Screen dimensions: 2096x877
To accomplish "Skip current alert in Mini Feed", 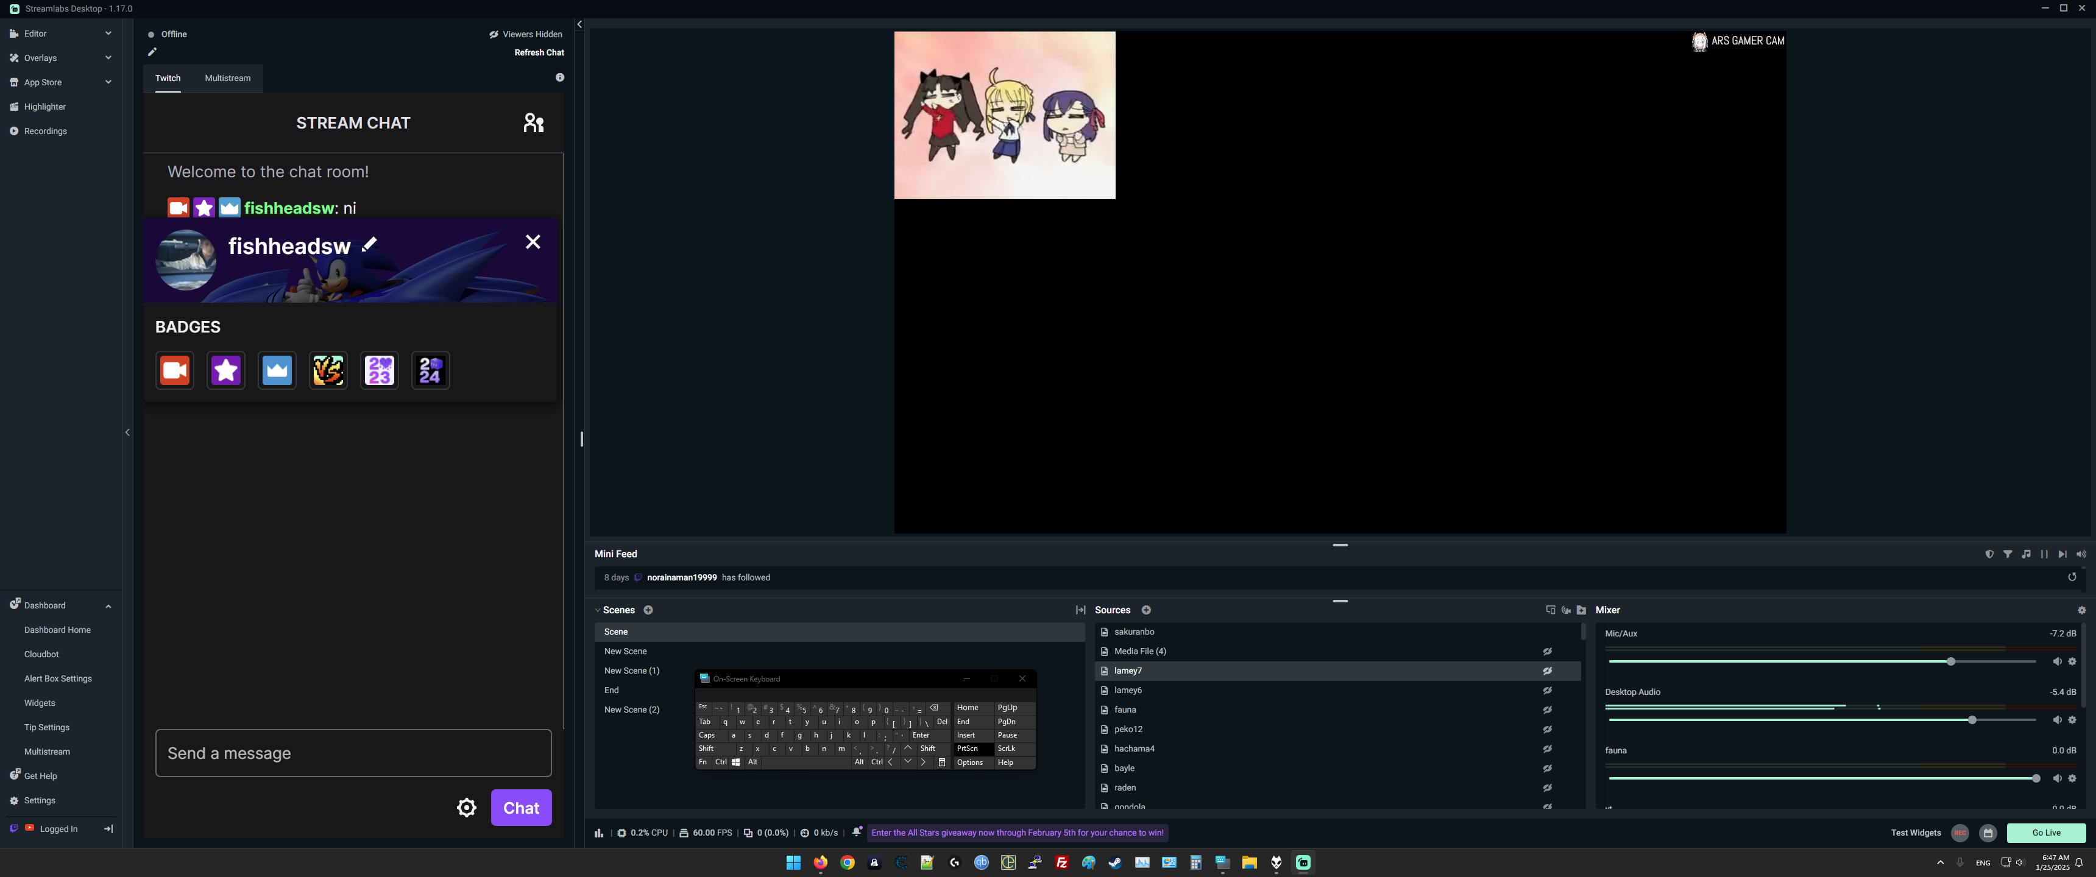I will [2062, 554].
